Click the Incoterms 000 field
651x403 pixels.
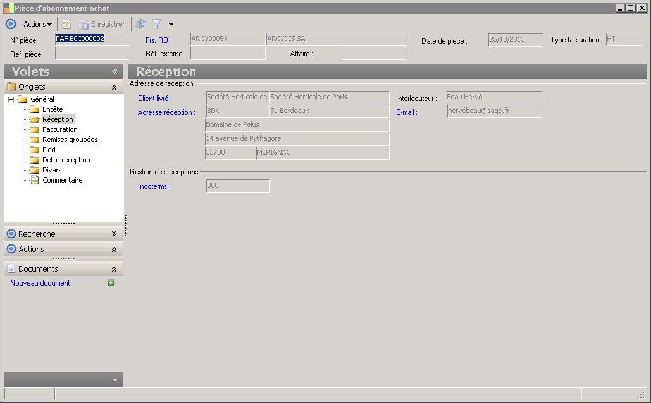237,186
